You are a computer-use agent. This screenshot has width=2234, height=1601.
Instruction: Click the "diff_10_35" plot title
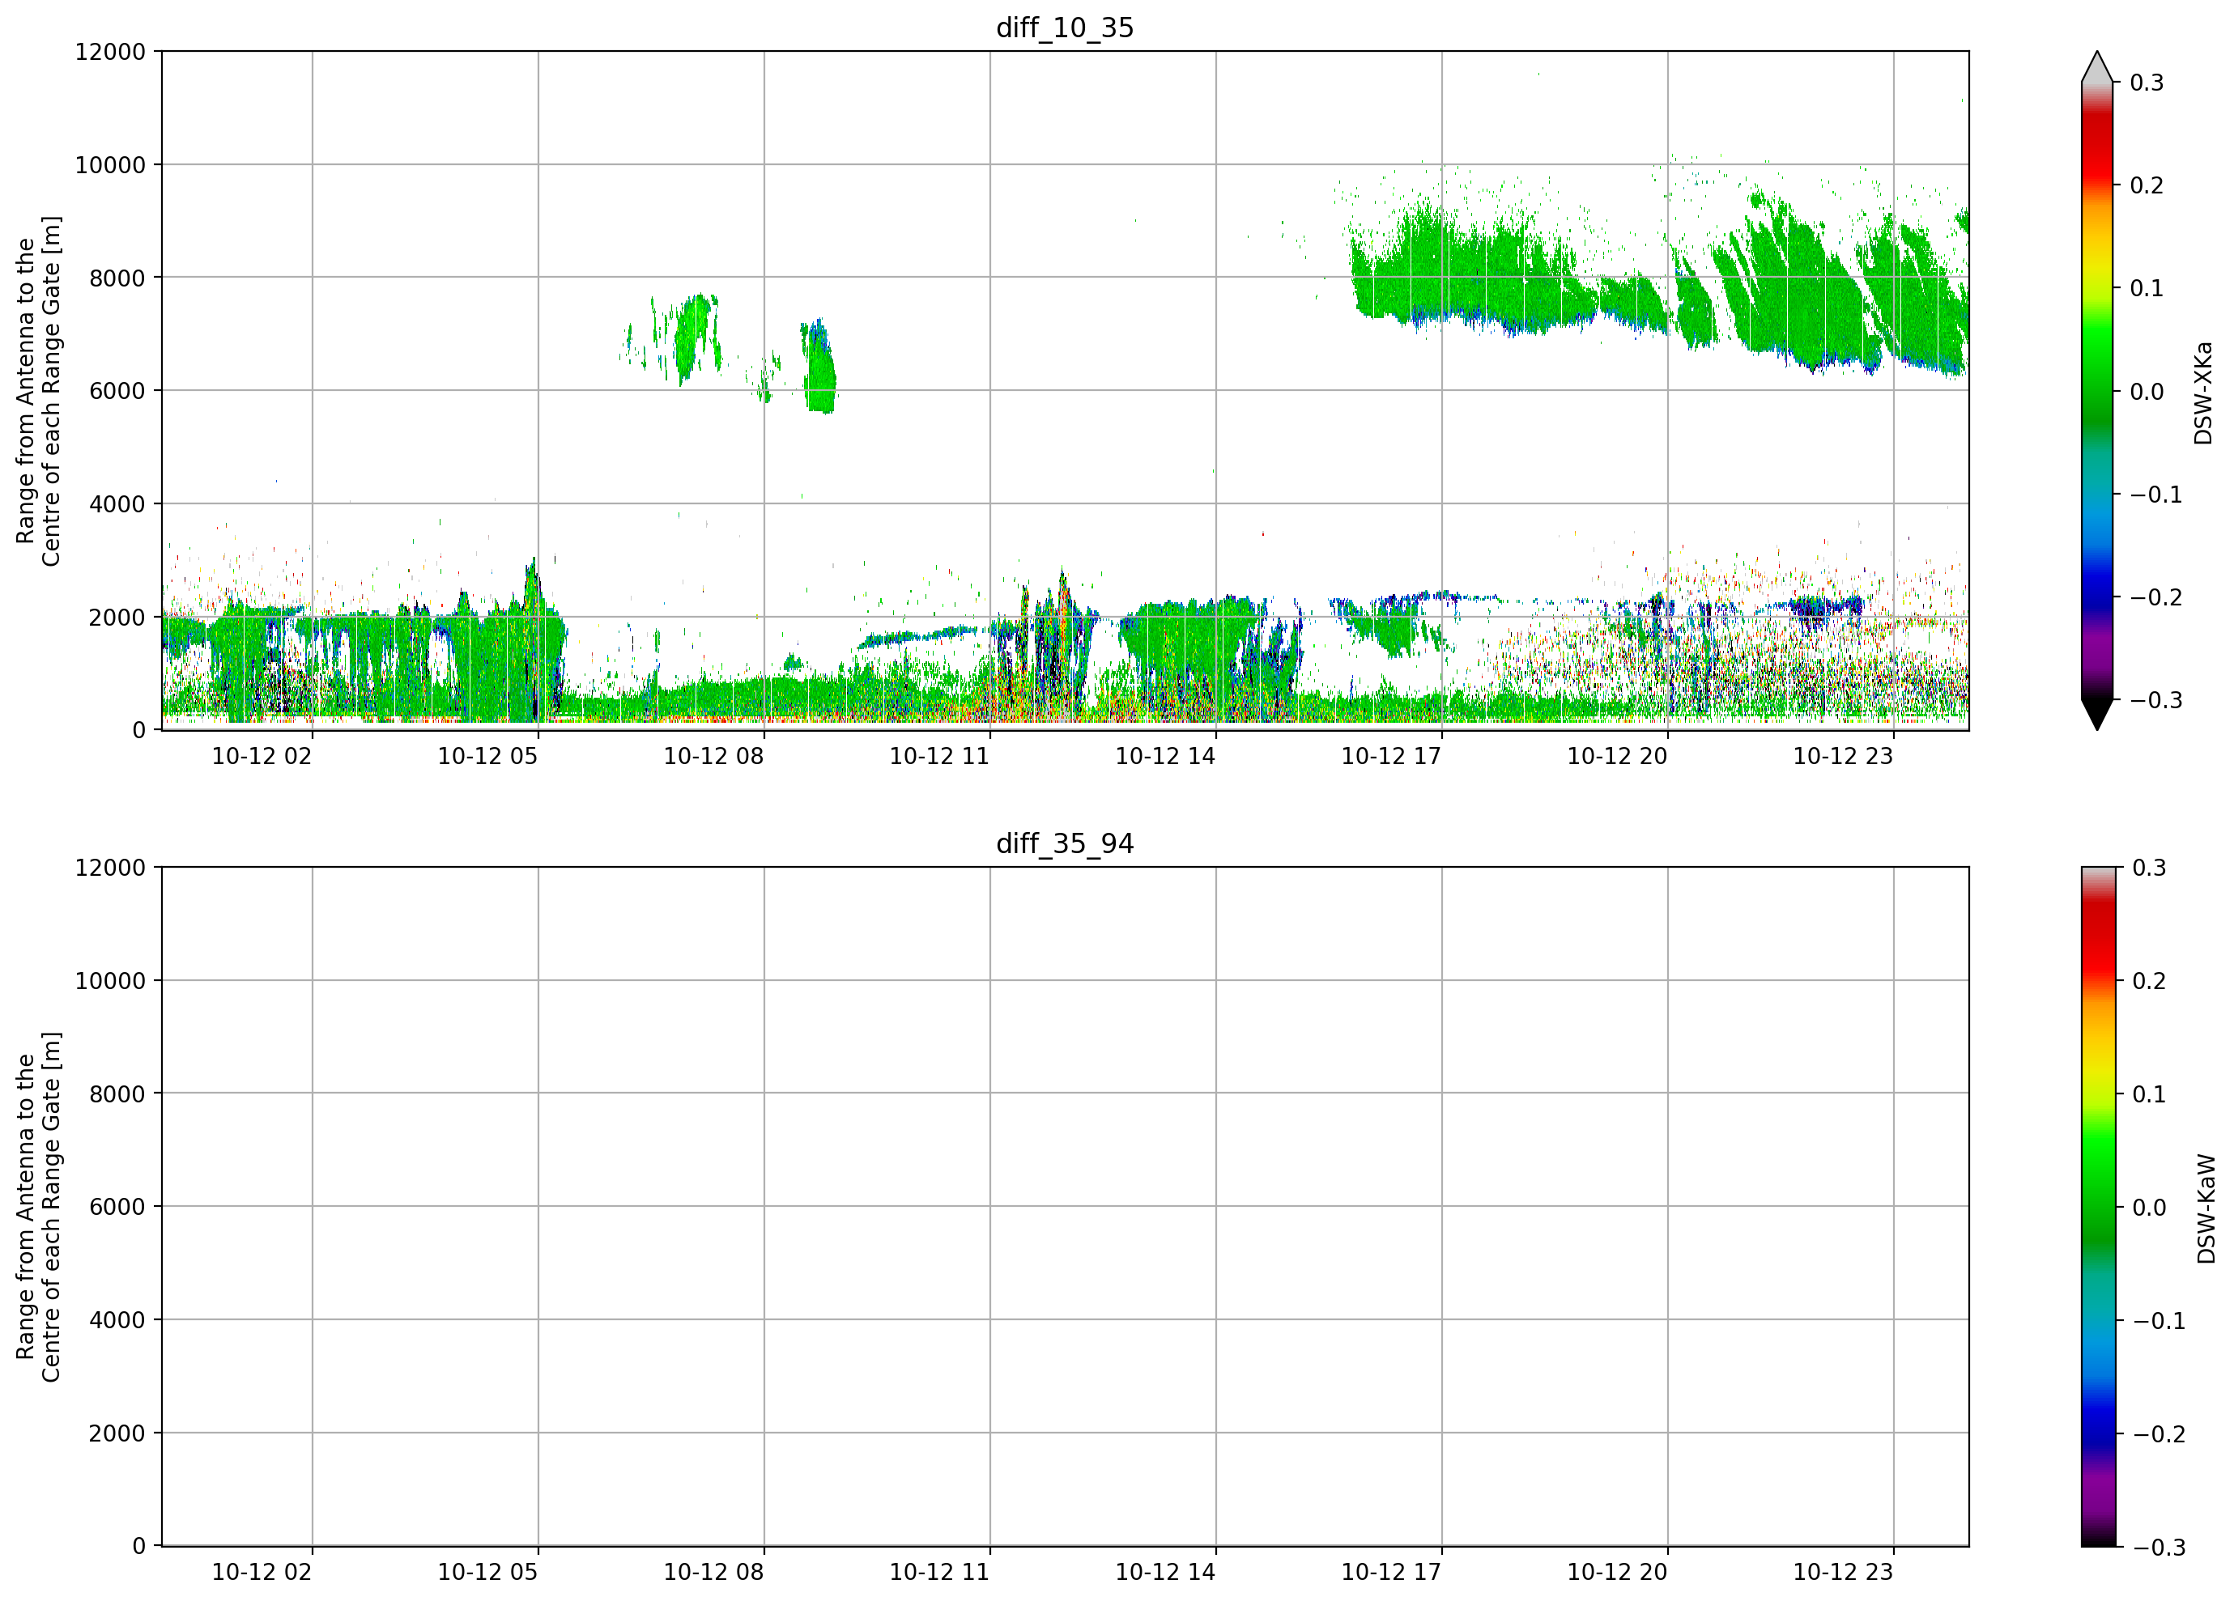click(1065, 28)
